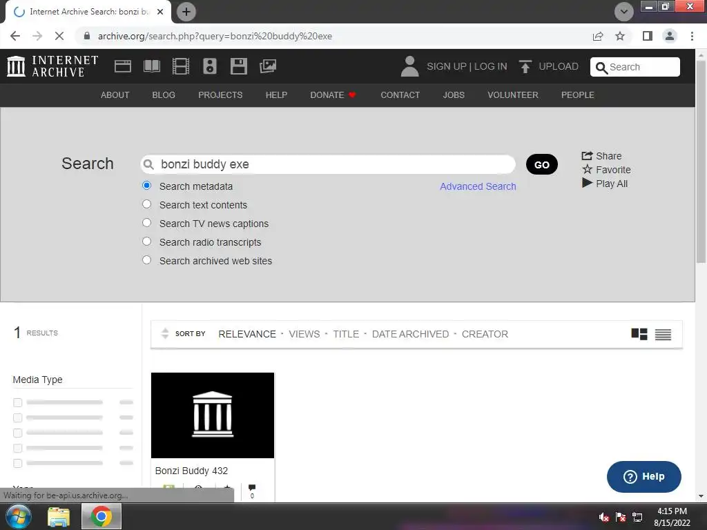Open the Advanced Search link

[x=478, y=186]
